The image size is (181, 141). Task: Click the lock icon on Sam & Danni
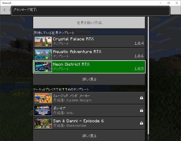click(x=141, y=123)
